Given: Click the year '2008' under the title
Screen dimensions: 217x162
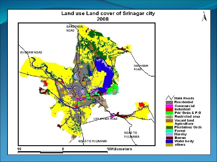Looking at the screenshot, I should click(x=103, y=19).
